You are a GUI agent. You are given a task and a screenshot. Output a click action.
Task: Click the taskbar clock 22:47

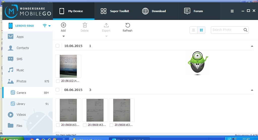(246, 139)
